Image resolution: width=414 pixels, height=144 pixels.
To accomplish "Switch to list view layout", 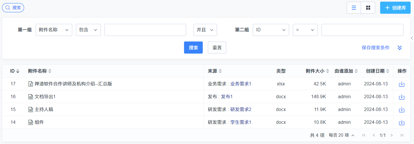I will coord(354,8).
